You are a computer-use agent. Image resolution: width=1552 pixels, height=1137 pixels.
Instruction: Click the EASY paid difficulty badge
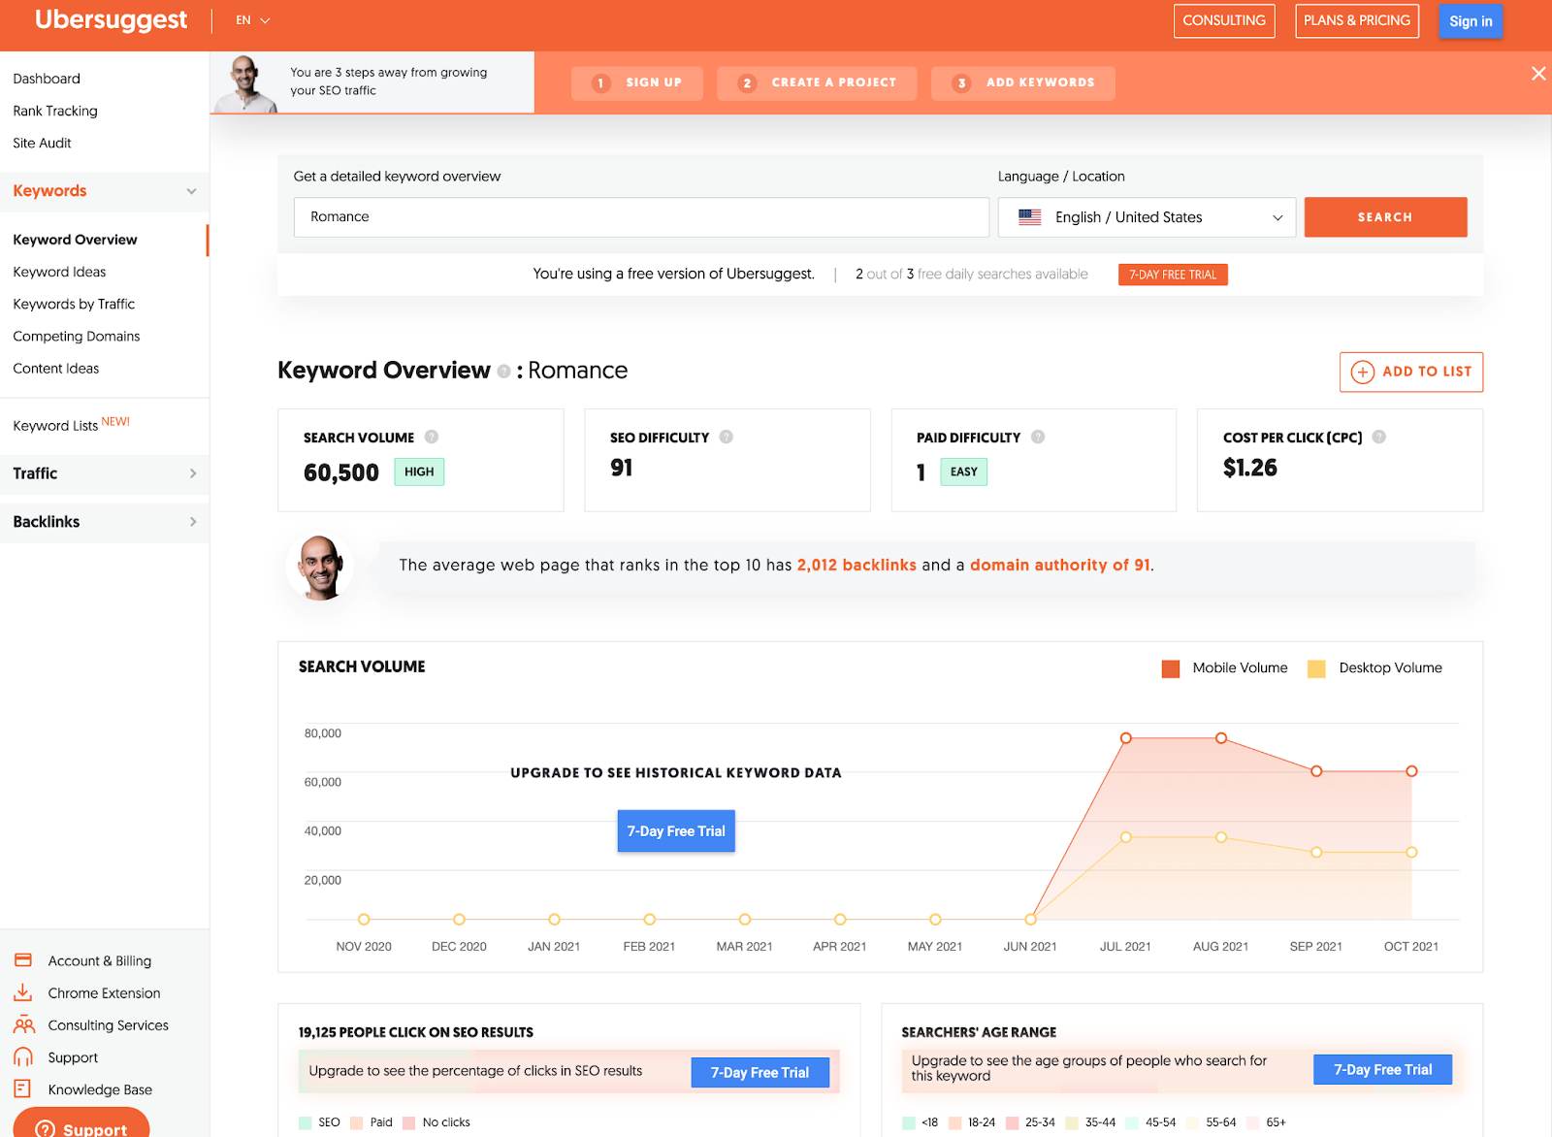(x=963, y=471)
